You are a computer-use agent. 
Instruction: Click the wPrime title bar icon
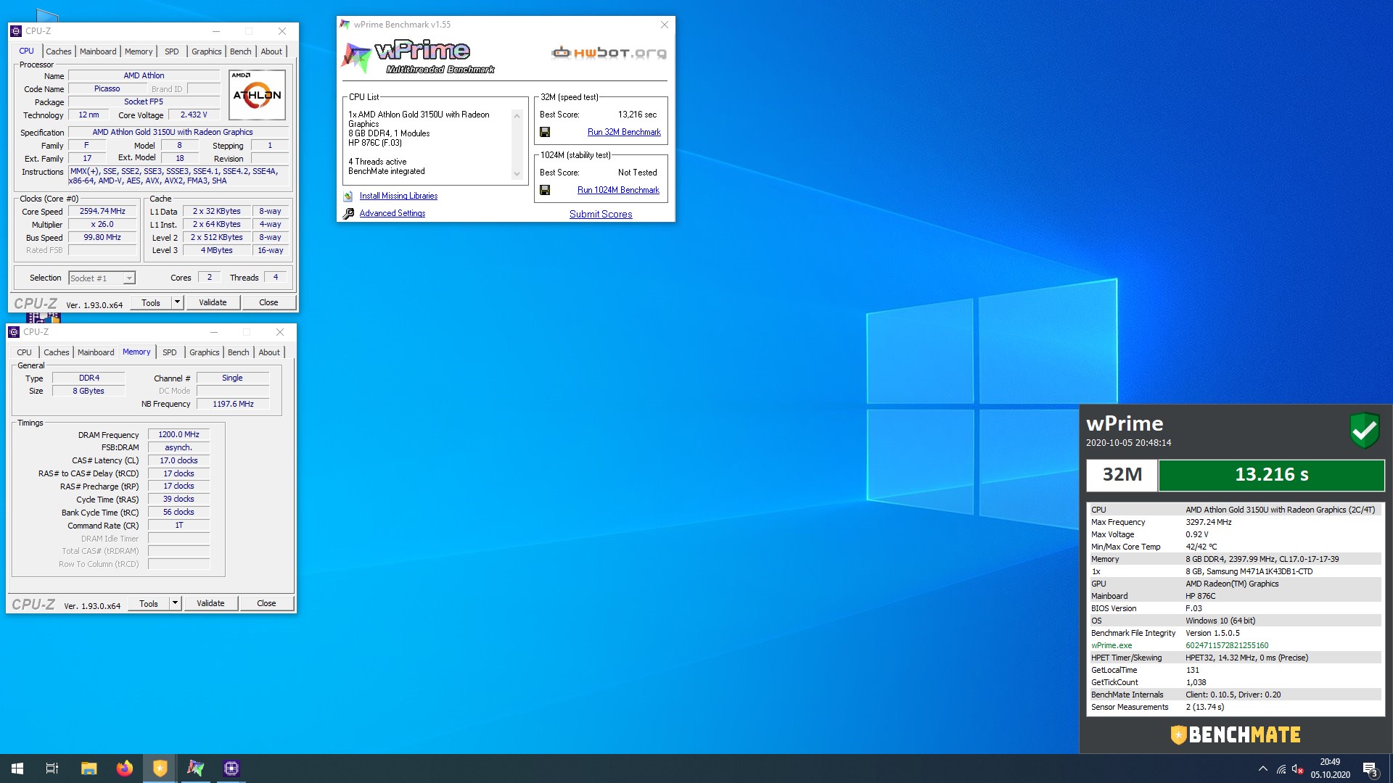(345, 25)
